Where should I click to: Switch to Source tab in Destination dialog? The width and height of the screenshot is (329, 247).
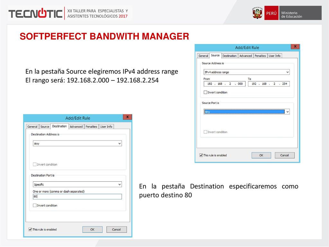[45, 127]
